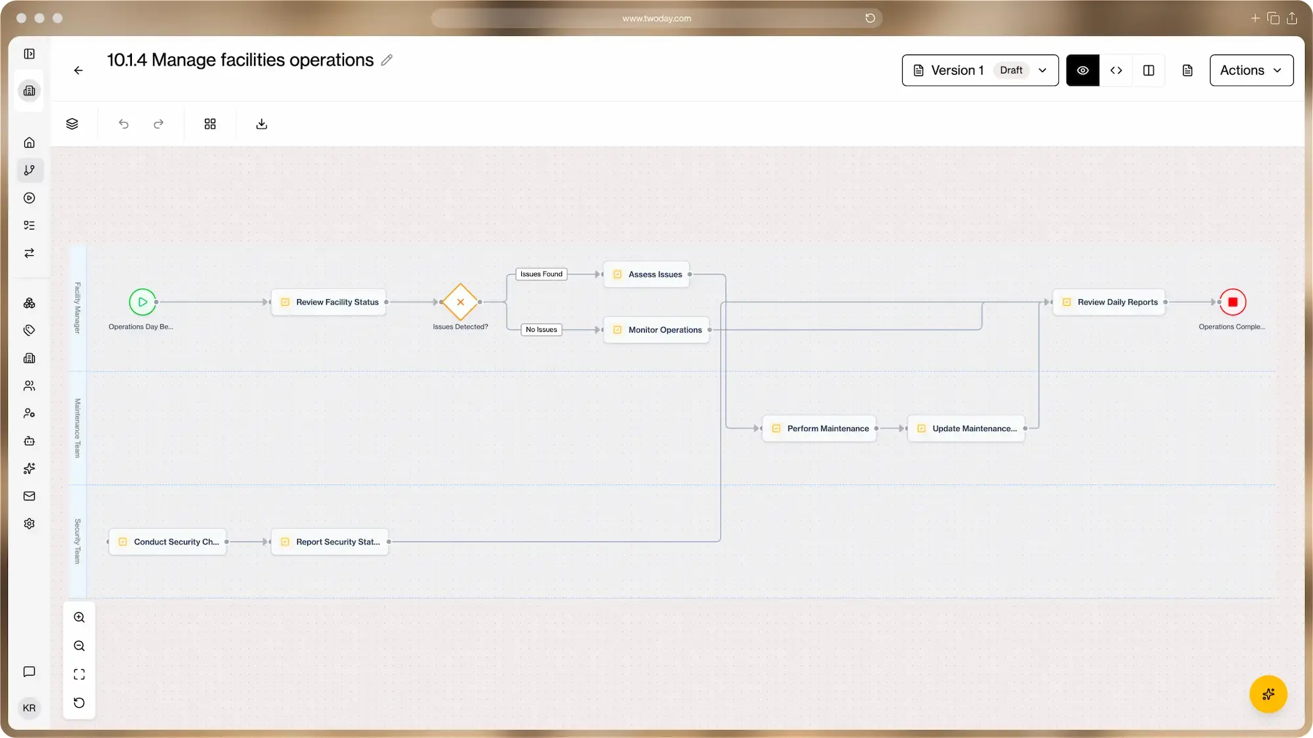
Task: Open Settings from the sidebar
Action: (x=30, y=523)
